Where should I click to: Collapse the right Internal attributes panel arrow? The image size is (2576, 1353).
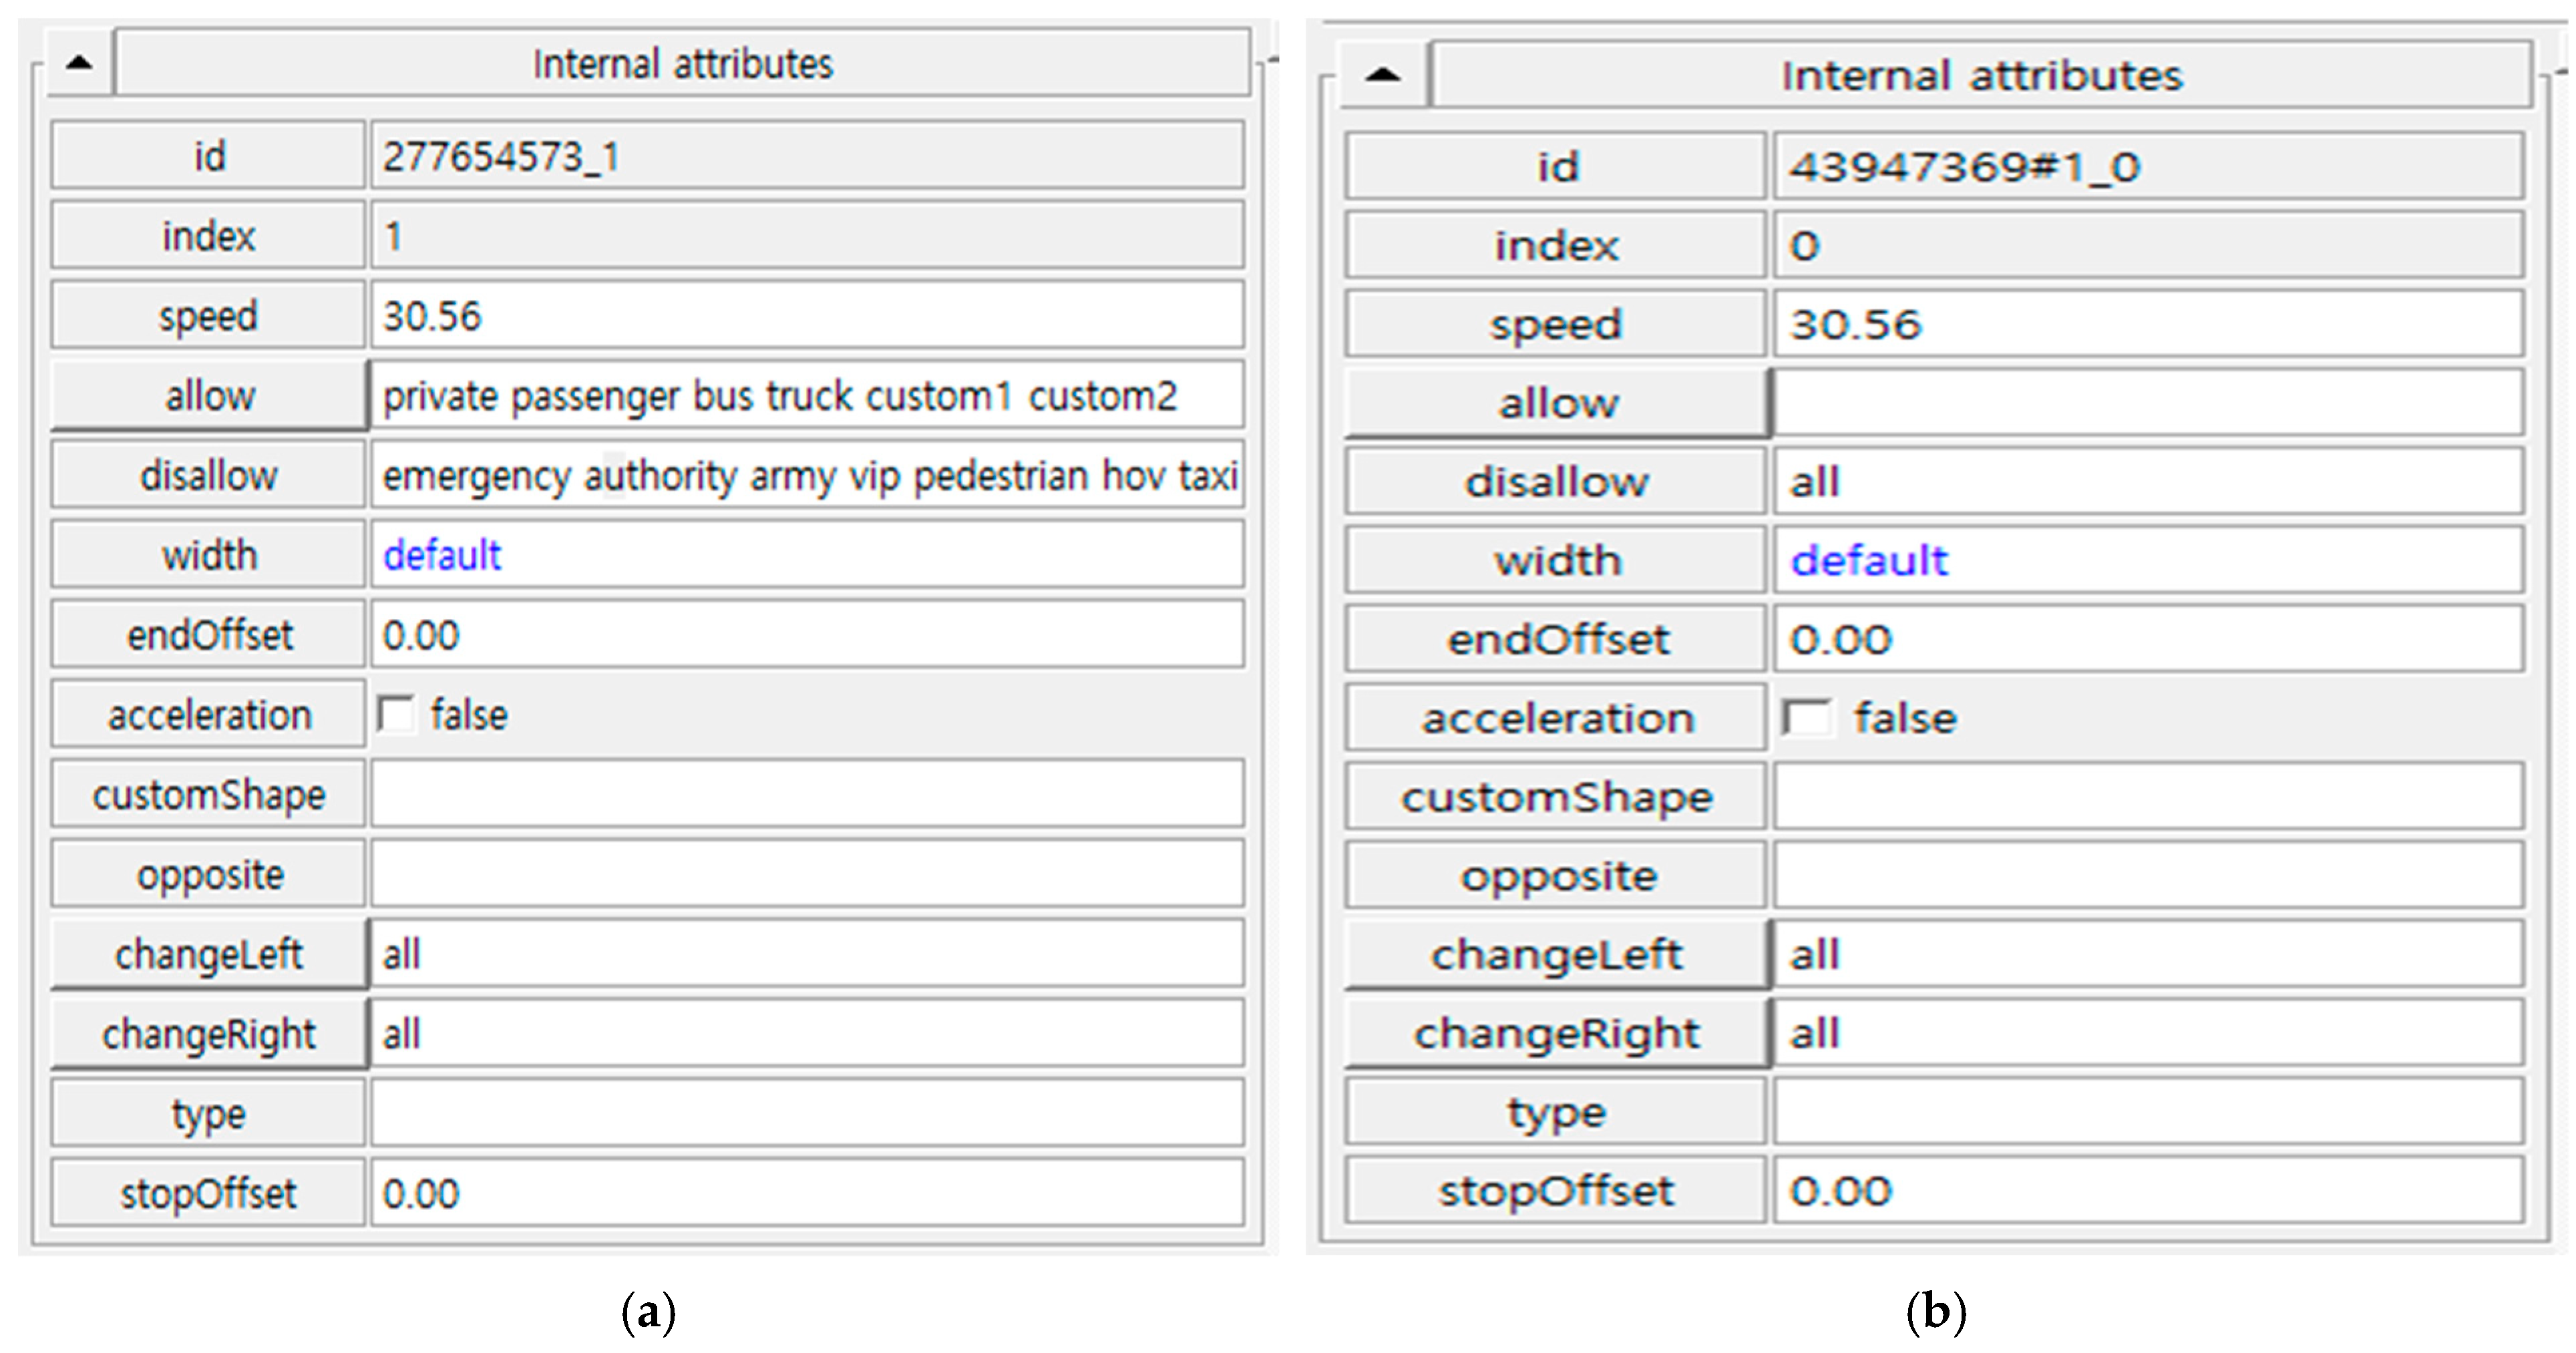coord(1383,75)
